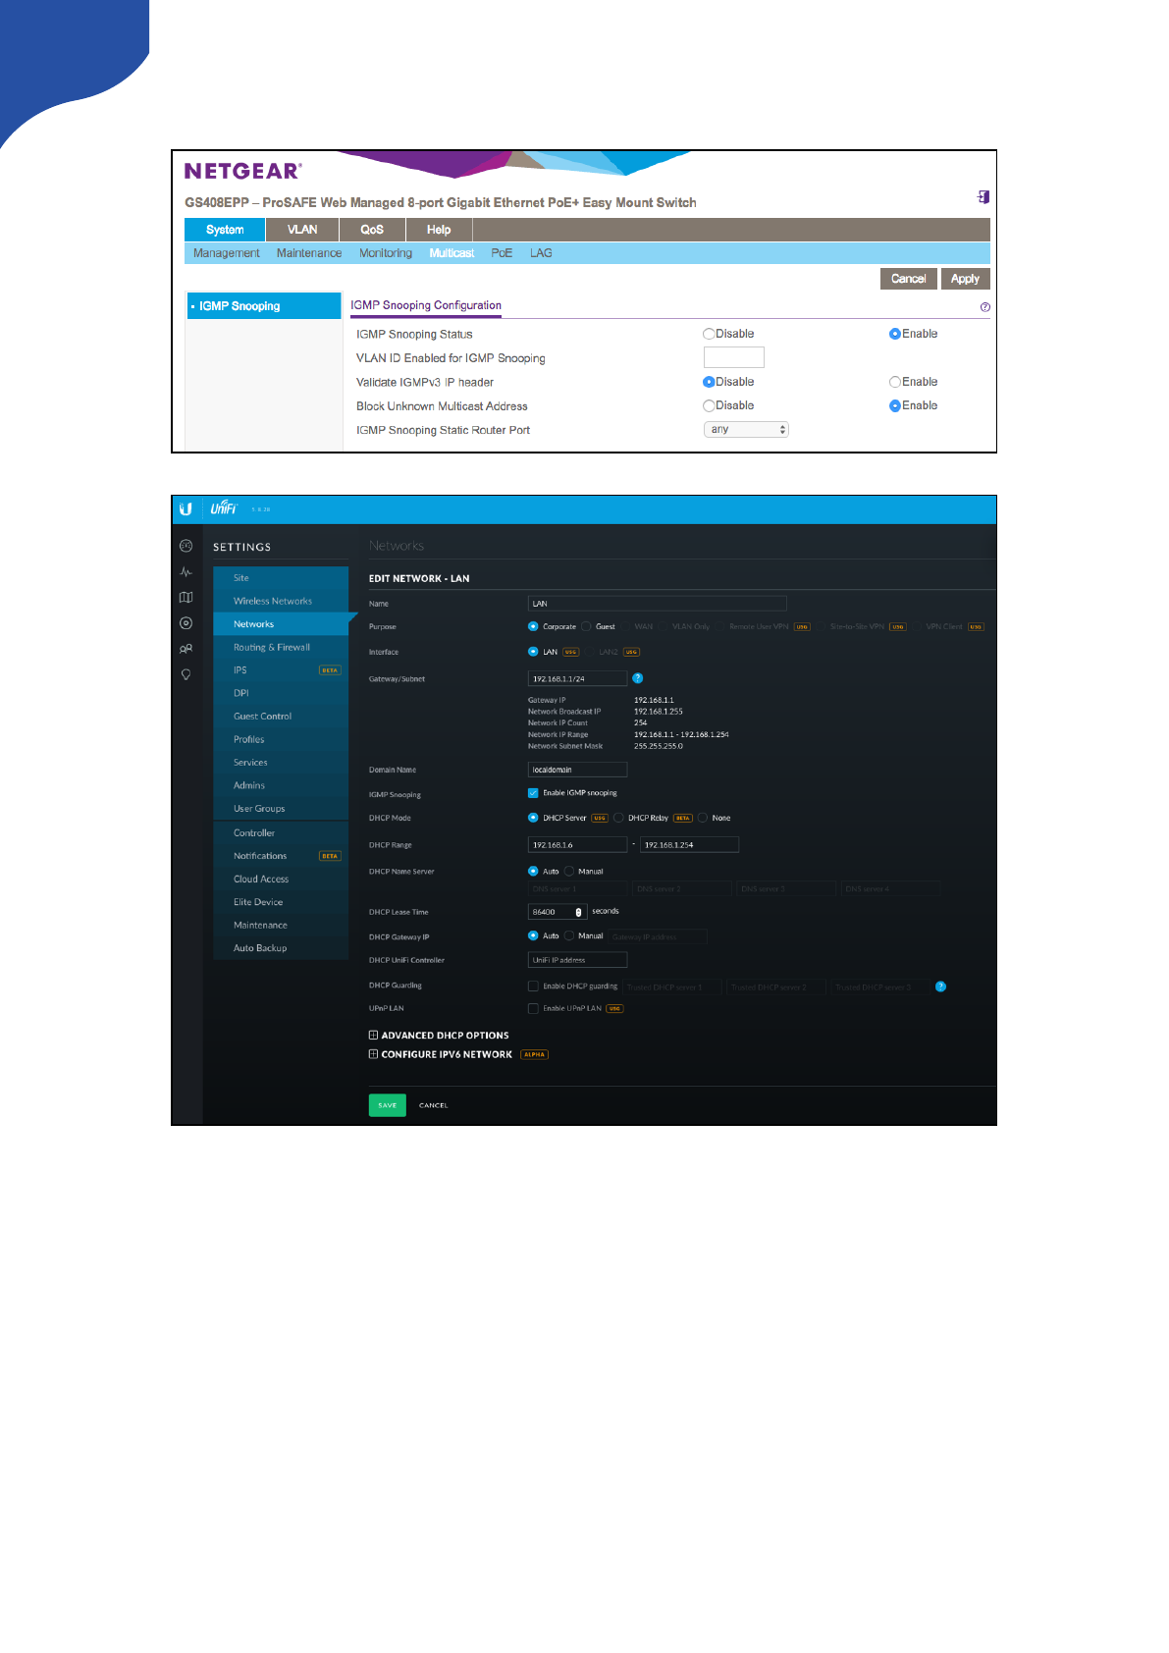Select Manual for DHCP Gateway IP

(x=569, y=935)
